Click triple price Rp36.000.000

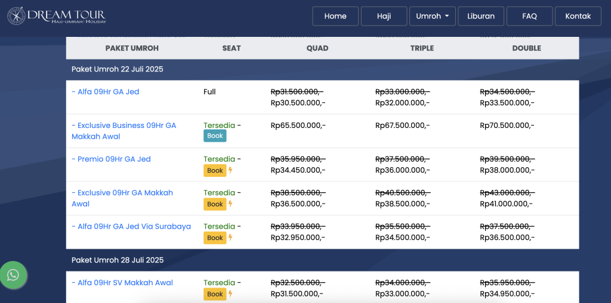click(403, 170)
